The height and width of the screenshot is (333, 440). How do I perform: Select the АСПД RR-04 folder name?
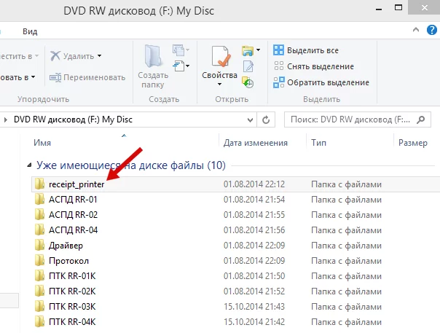coord(74,230)
